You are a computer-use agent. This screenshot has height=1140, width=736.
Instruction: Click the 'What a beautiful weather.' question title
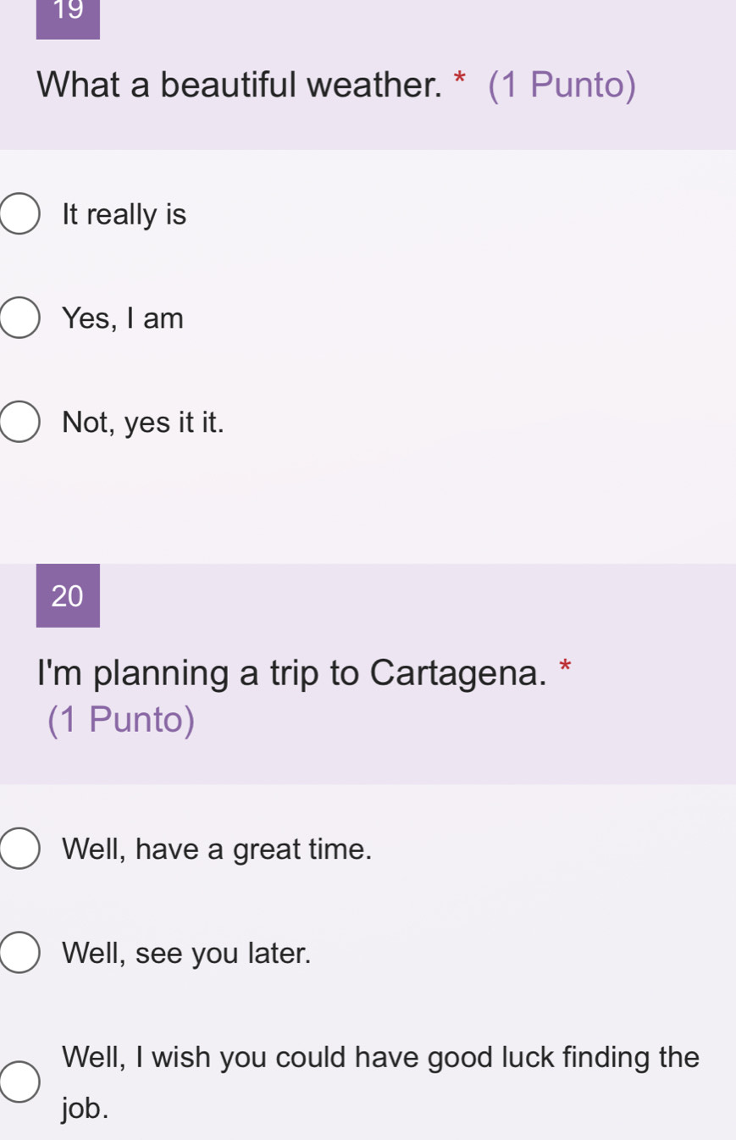tap(240, 86)
